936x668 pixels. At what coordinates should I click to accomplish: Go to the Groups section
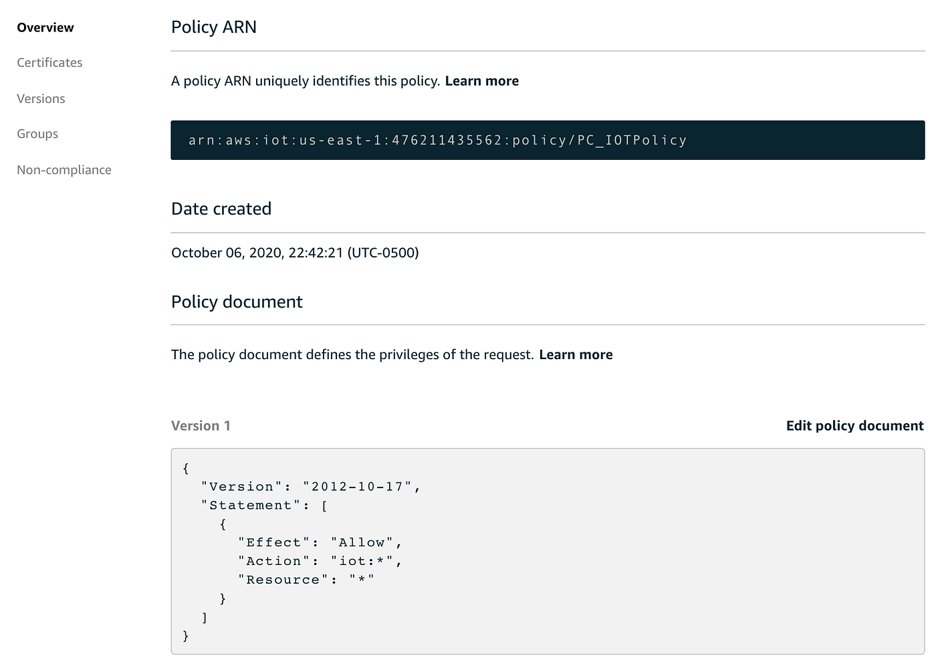tap(37, 134)
